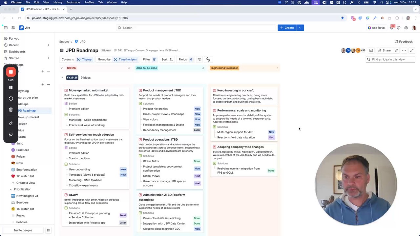The image size is (420, 236).
Task: Expand the Starred sidebar item
Action: click(x=48, y=58)
